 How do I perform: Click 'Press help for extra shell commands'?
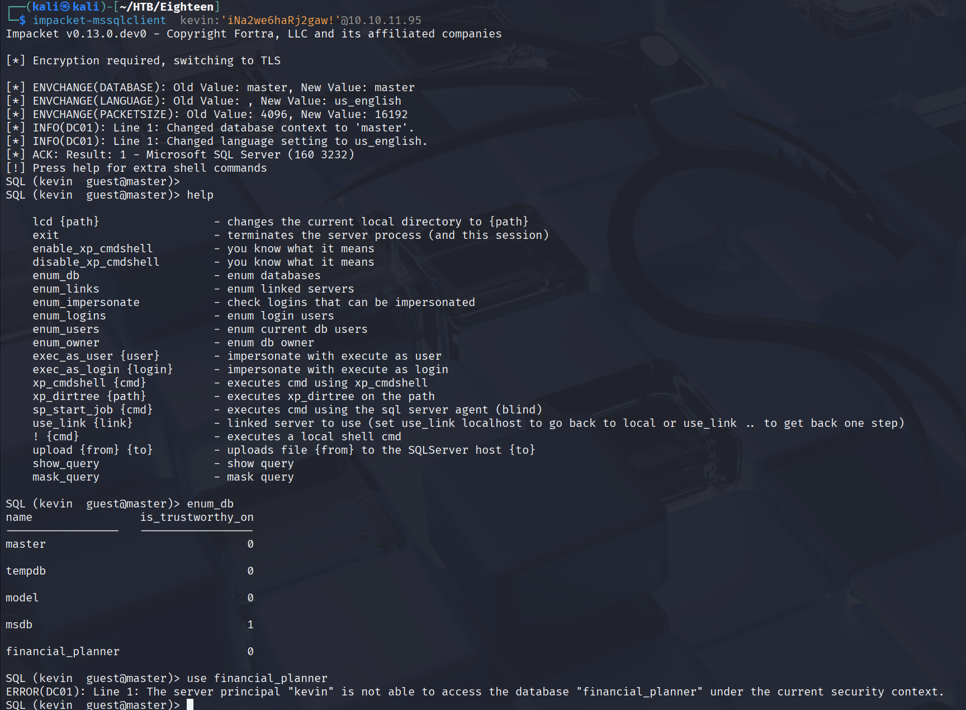click(150, 168)
